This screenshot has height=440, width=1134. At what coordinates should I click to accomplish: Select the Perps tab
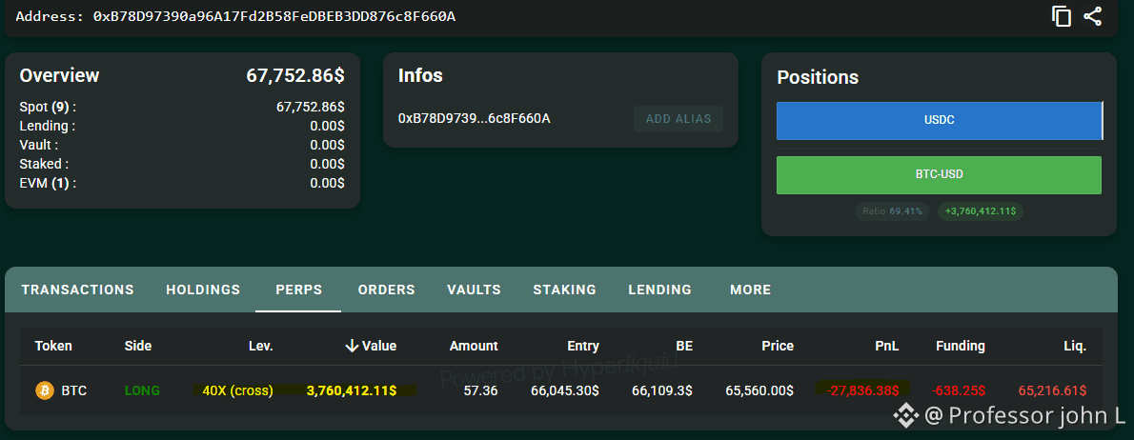pos(298,290)
